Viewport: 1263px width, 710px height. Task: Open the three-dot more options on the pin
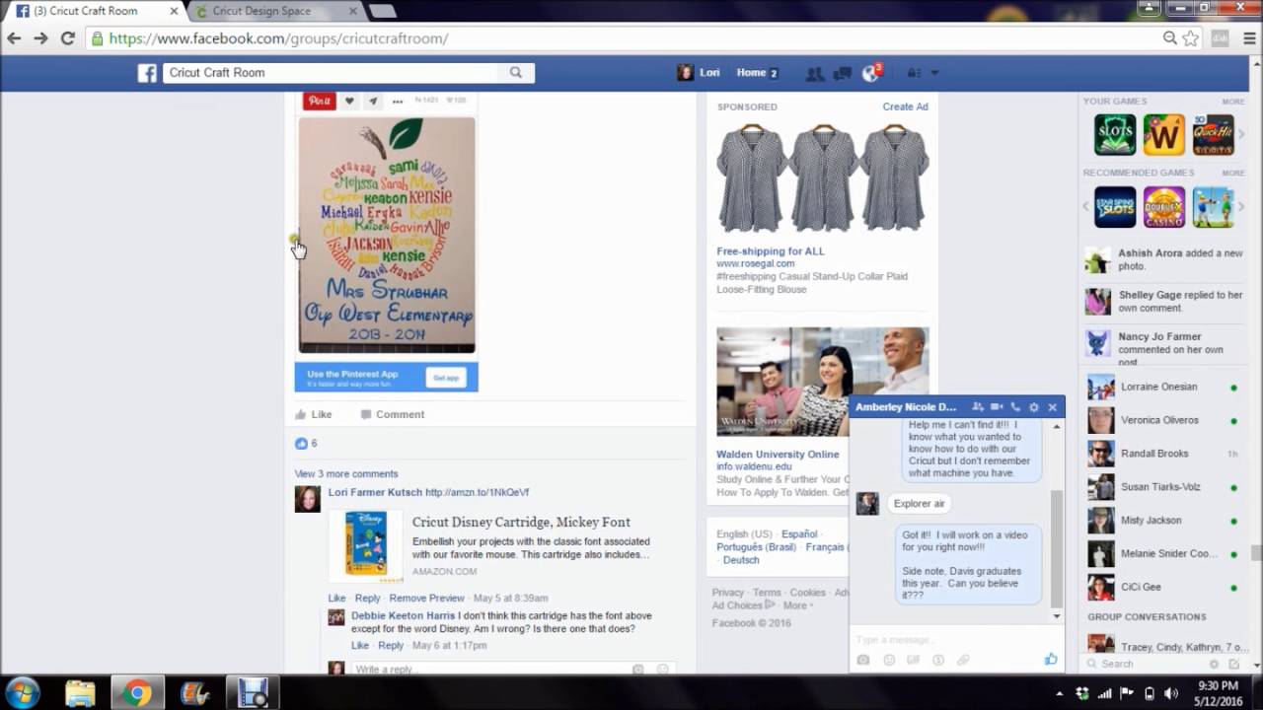pyautogui.click(x=398, y=101)
